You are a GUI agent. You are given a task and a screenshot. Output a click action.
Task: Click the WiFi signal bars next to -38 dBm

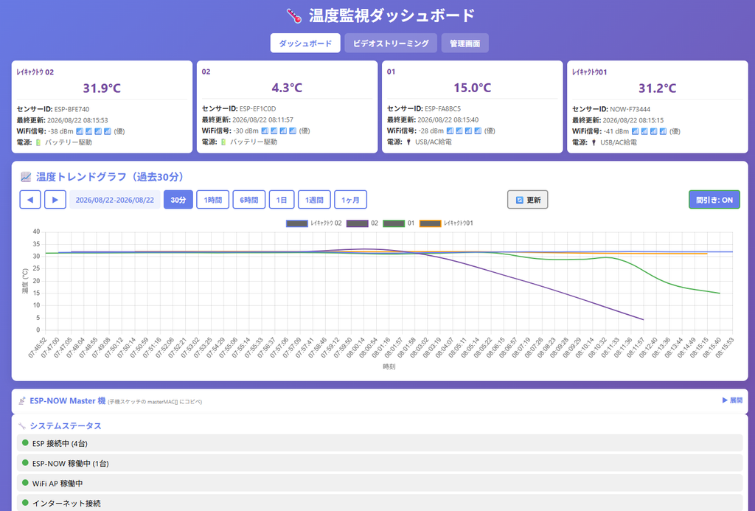pos(94,131)
